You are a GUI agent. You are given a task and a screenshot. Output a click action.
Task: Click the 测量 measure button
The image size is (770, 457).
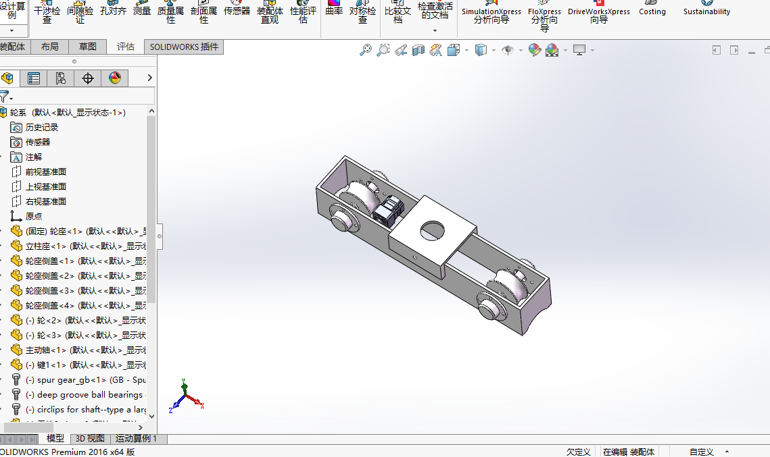click(x=142, y=11)
